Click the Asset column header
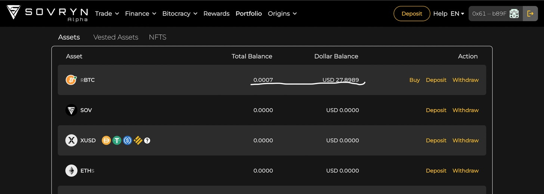The image size is (544, 194). coord(74,56)
